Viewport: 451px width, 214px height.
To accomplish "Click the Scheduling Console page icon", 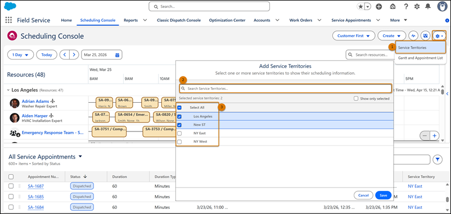I will click(12, 36).
